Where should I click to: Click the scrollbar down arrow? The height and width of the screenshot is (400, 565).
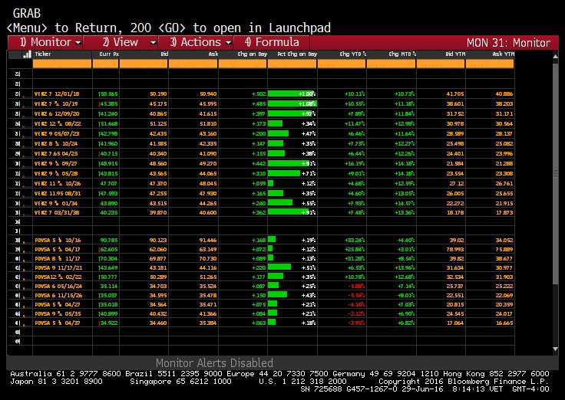tap(555, 349)
